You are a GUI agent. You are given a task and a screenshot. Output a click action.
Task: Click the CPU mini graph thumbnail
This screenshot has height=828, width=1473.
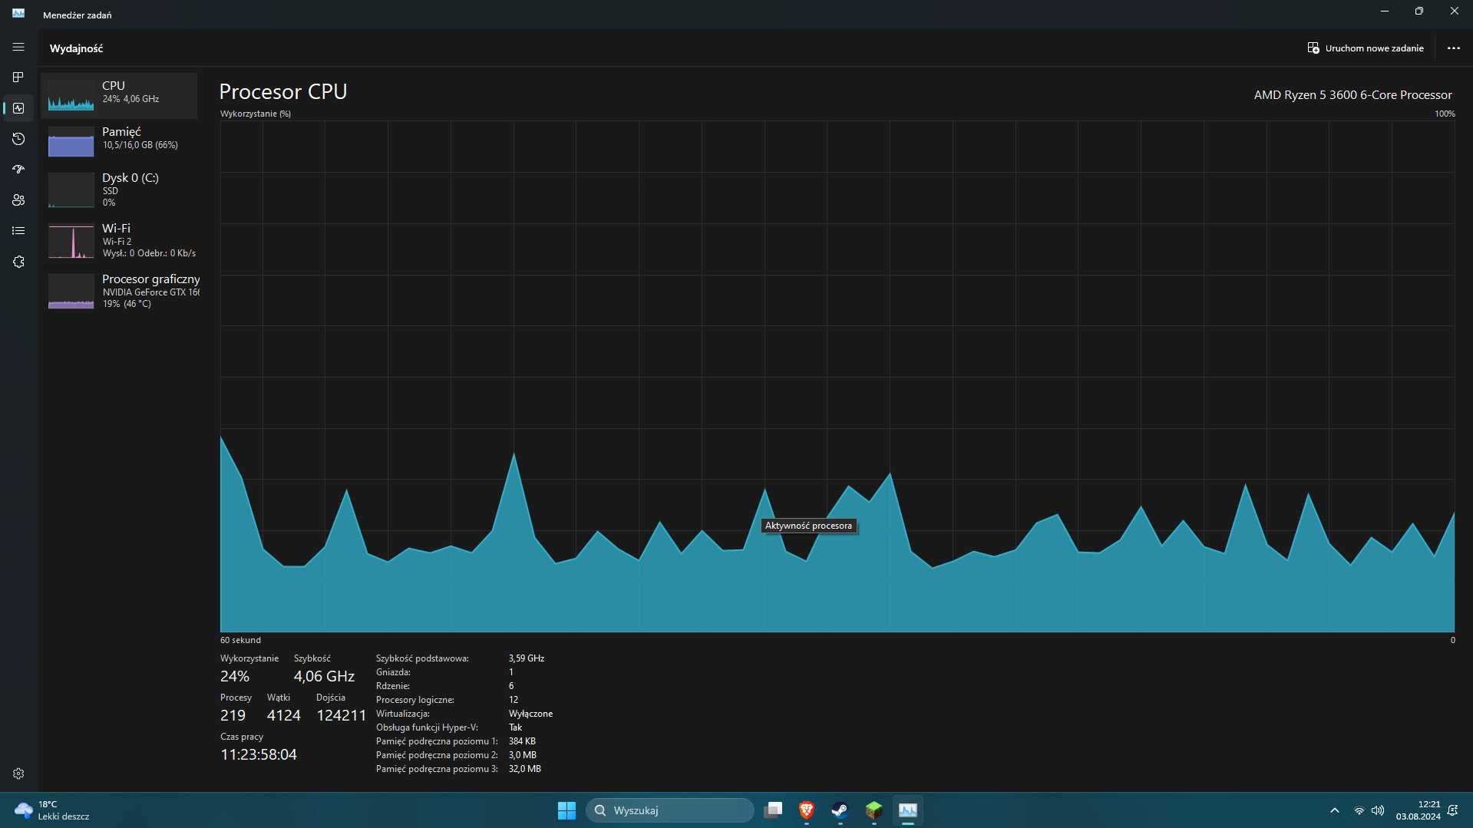[x=71, y=95]
